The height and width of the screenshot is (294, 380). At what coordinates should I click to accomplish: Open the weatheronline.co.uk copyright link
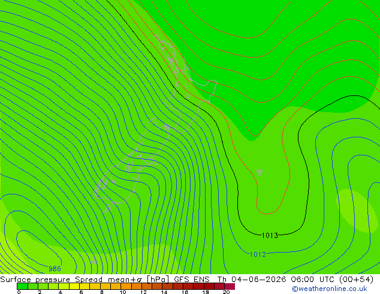329,289
